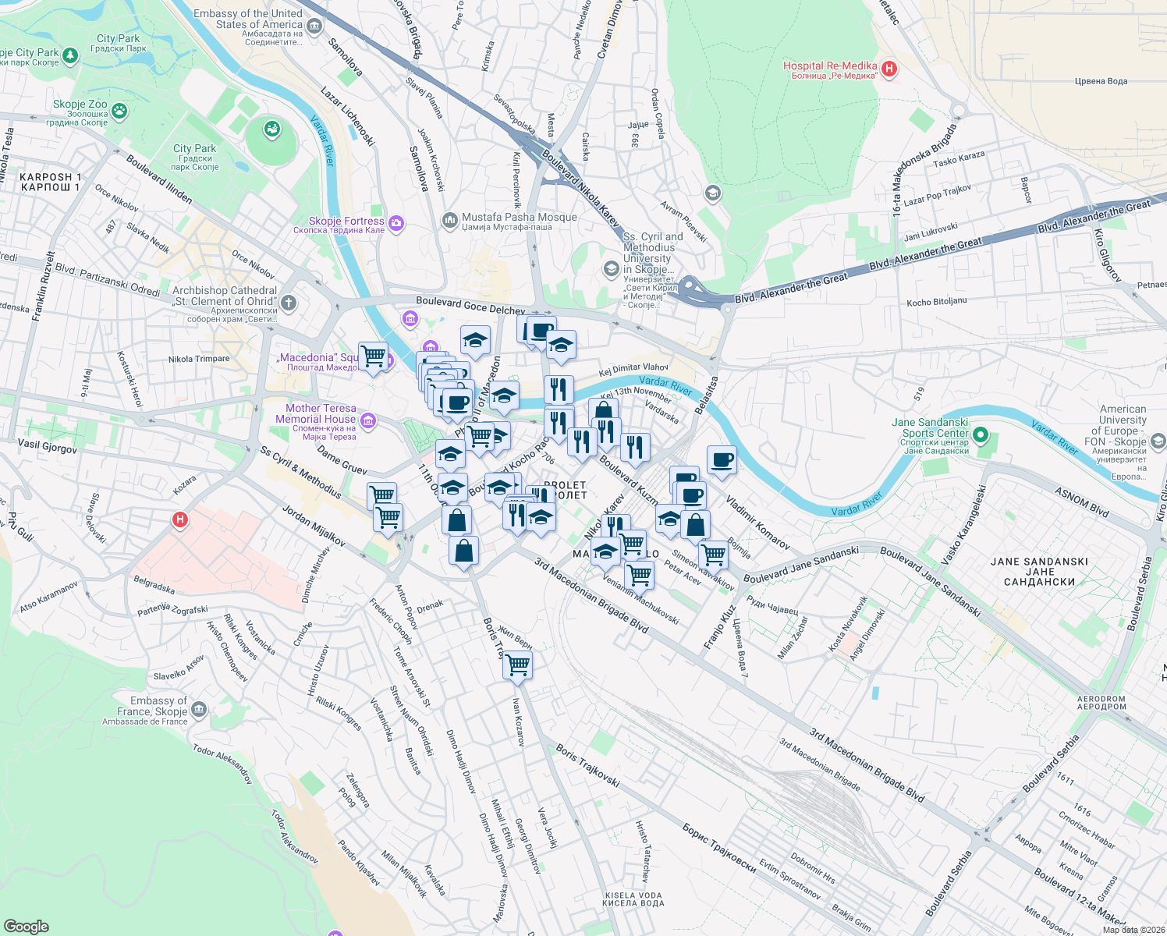
Task: Open the Embassy of the United States marker
Action: point(313,27)
